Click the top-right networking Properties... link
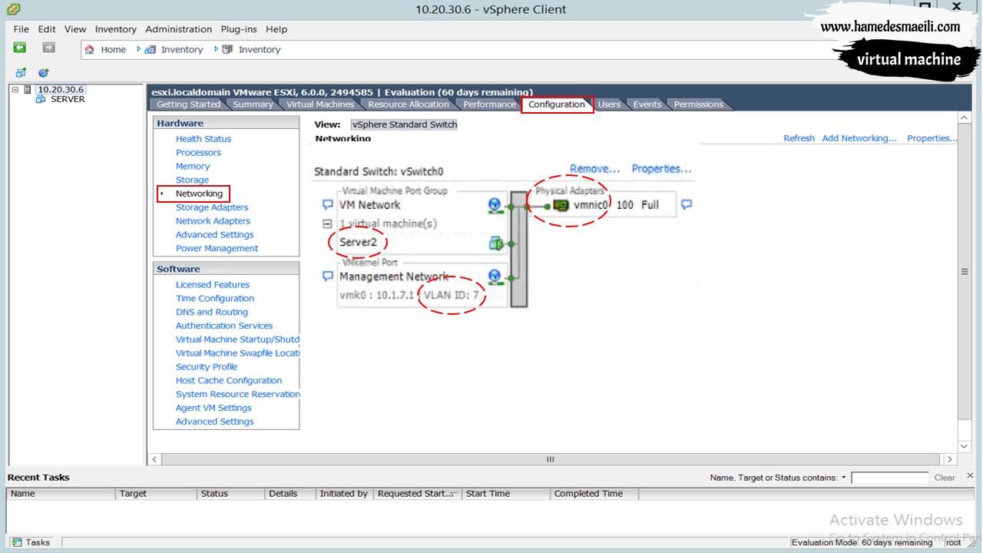 pyautogui.click(x=932, y=138)
